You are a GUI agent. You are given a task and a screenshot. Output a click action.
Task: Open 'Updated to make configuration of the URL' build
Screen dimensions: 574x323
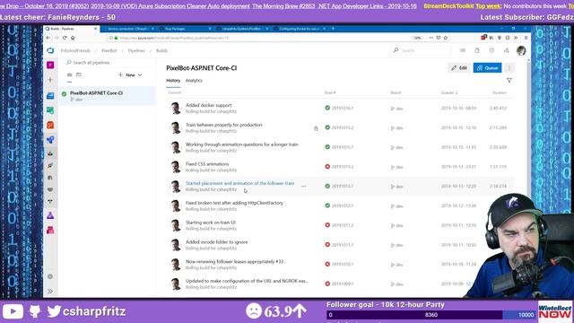point(247,281)
